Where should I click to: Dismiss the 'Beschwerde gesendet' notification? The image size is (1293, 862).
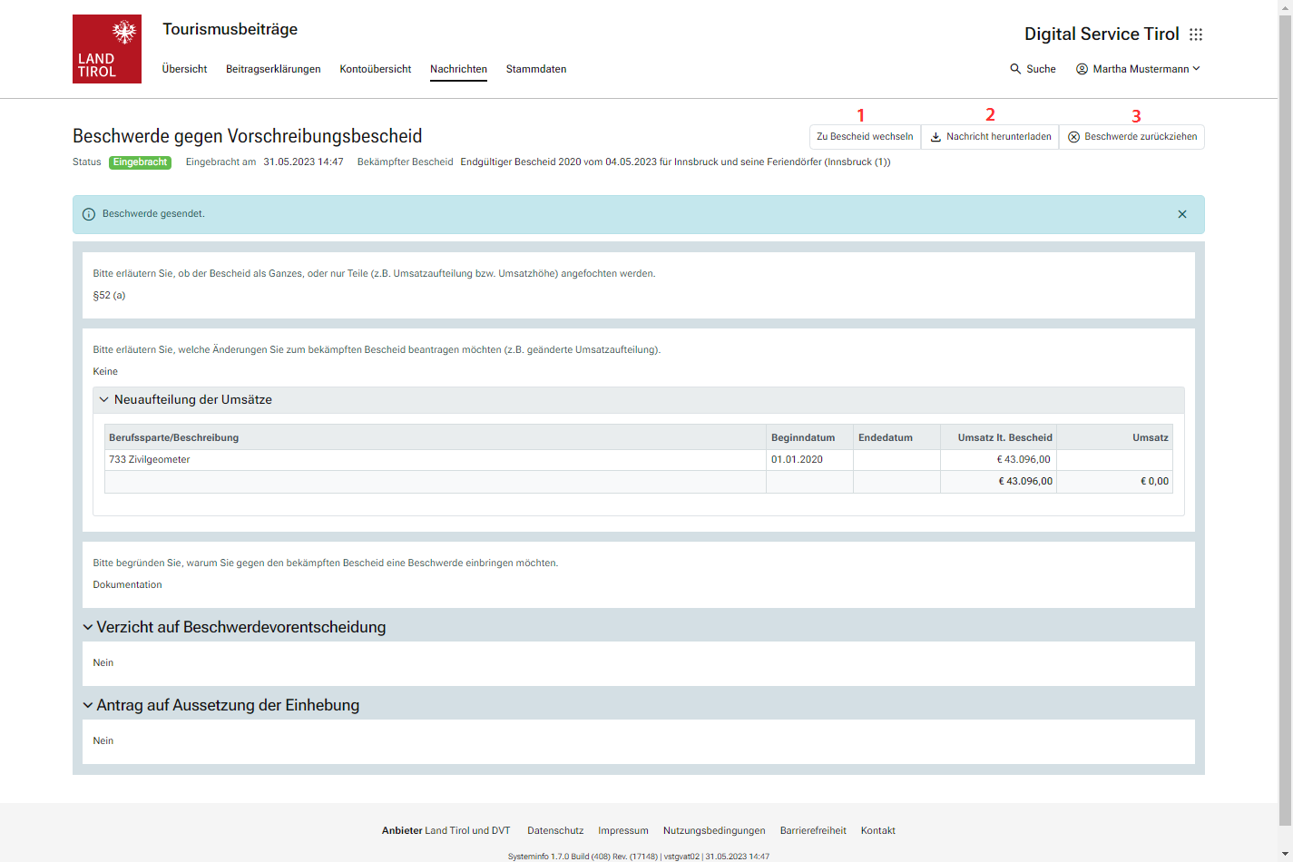coord(1182,214)
